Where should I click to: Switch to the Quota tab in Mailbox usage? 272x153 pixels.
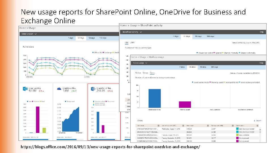pos(152,73)
